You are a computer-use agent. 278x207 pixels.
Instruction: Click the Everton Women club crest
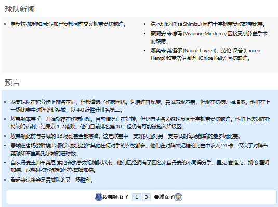pyautogui.click(x=98, y=197)
